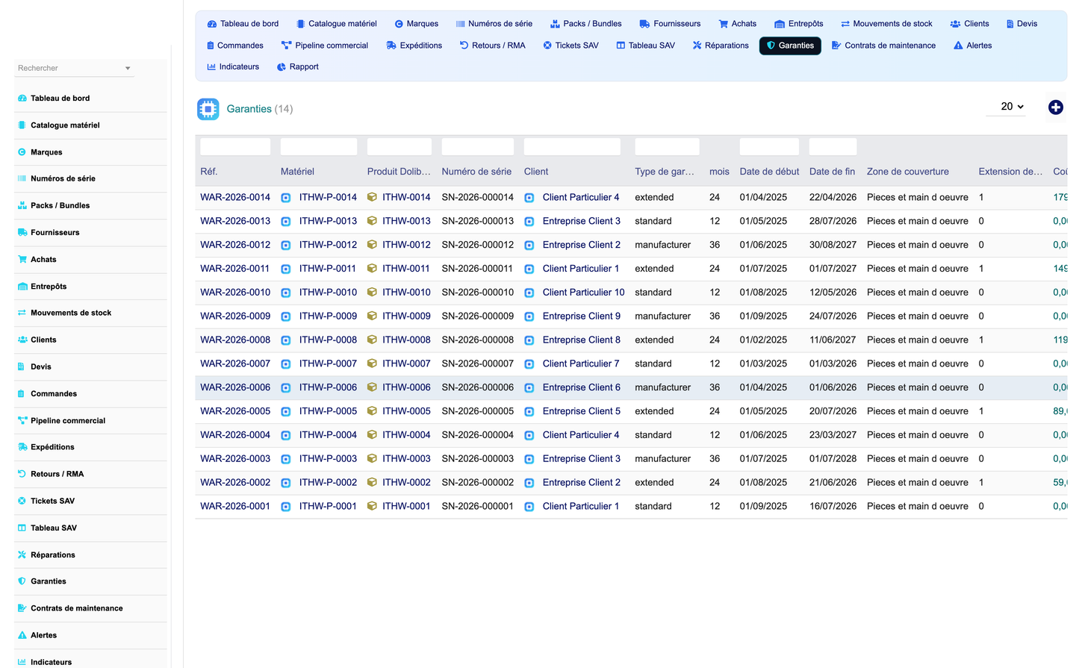The image size is (1079, 668).
Task: Click the Fournisseurs truck icon in the sidebar
Action: (x=22, y=233)
